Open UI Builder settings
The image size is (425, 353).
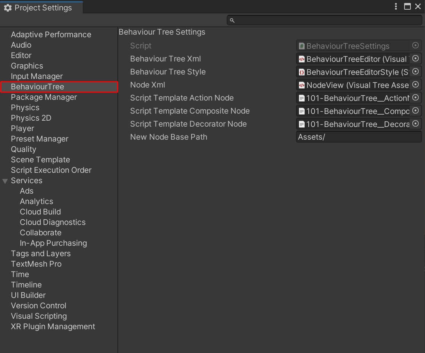(28, 295)
